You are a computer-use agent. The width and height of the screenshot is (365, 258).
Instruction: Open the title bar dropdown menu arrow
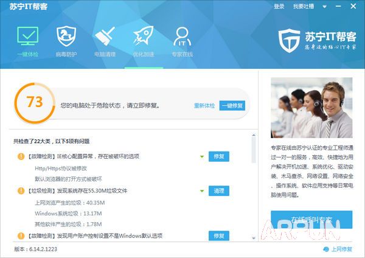pyautogui.click(x=324, y=7)
